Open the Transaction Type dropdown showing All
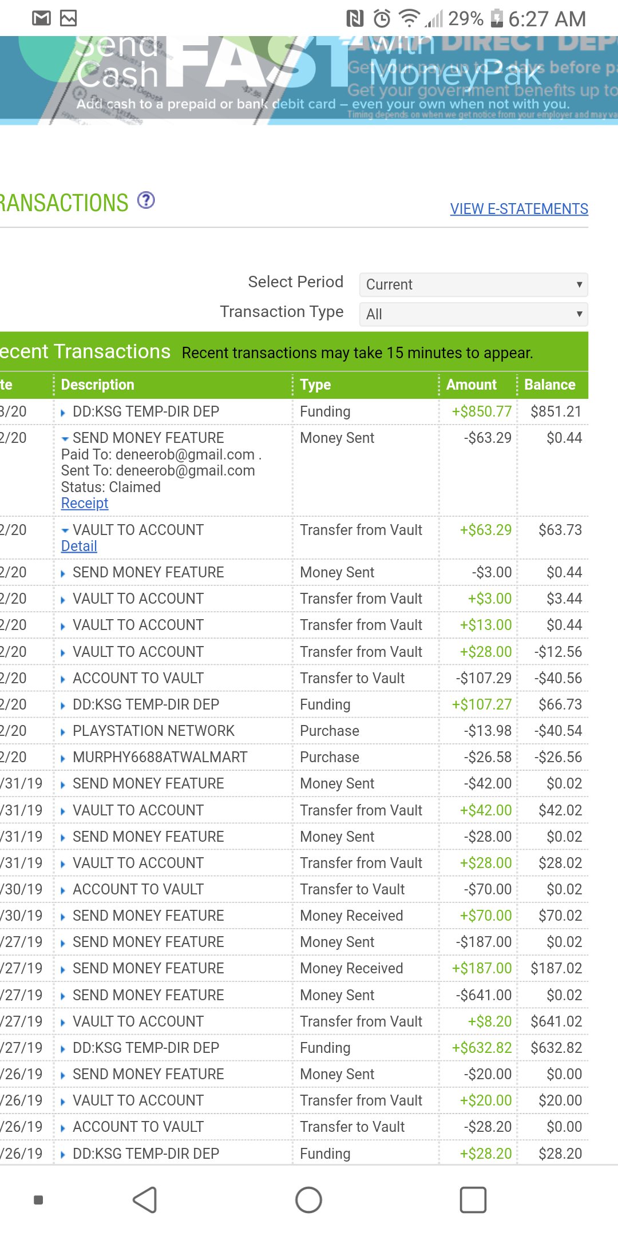The width and height of the screenshot is (618, 1236). 473,314
